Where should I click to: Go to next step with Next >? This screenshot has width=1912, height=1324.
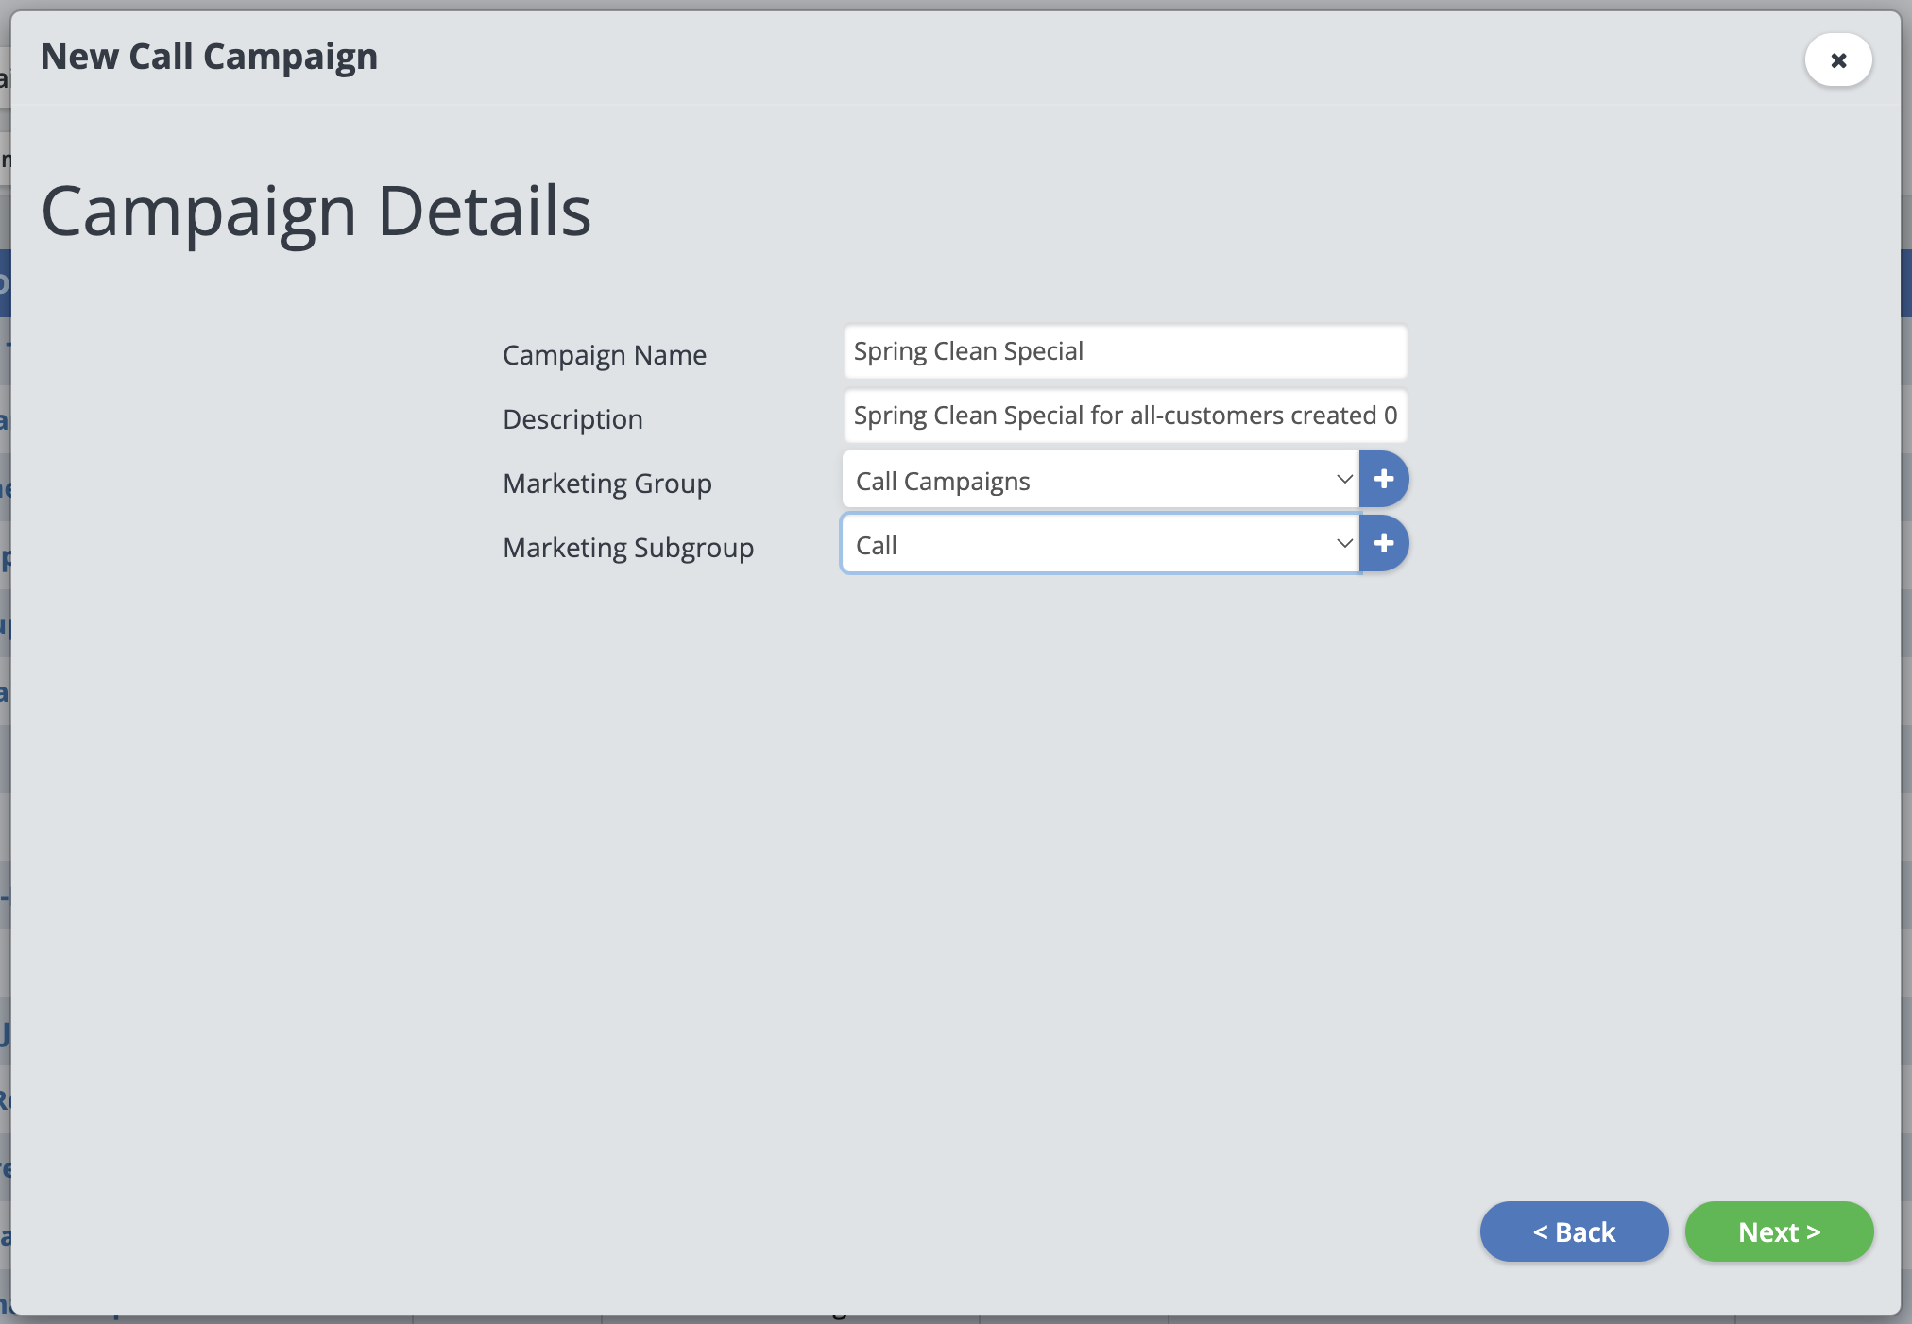1779,1231
